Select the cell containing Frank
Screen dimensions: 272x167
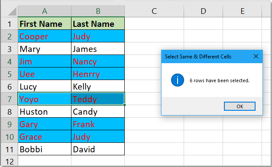[x=98, y=124]
